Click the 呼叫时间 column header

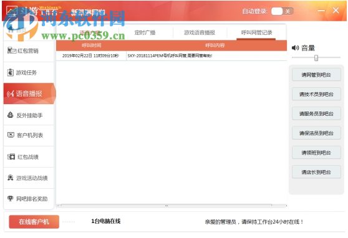click(91, 45)
